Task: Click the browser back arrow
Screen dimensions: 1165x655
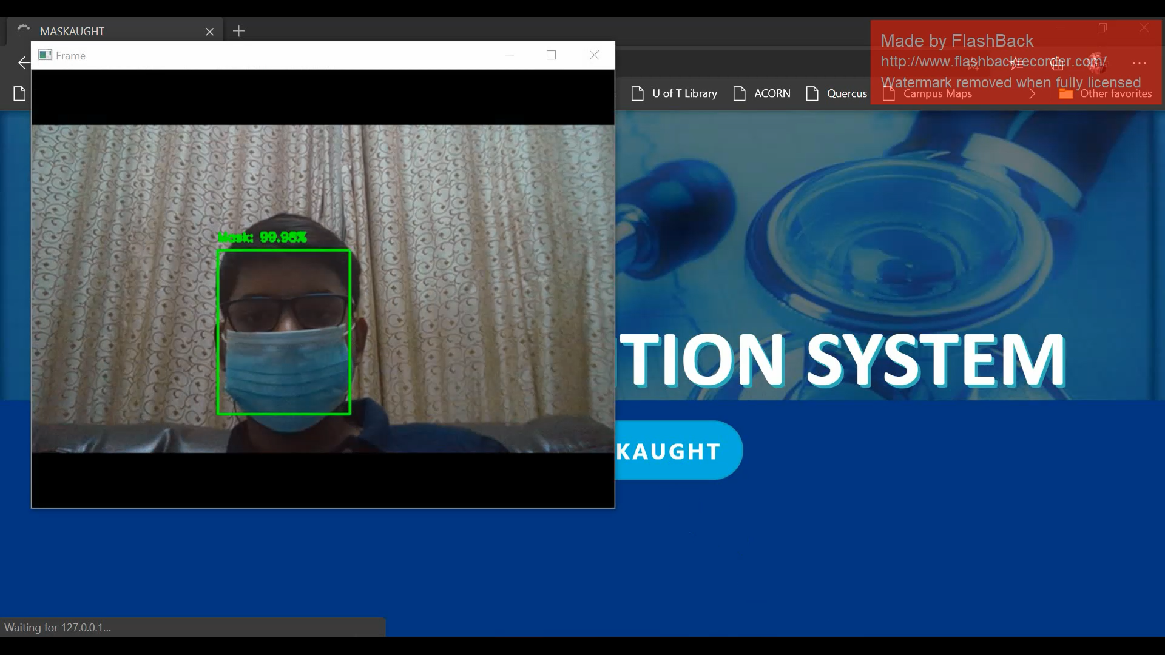Action: [x=23, y=62]
